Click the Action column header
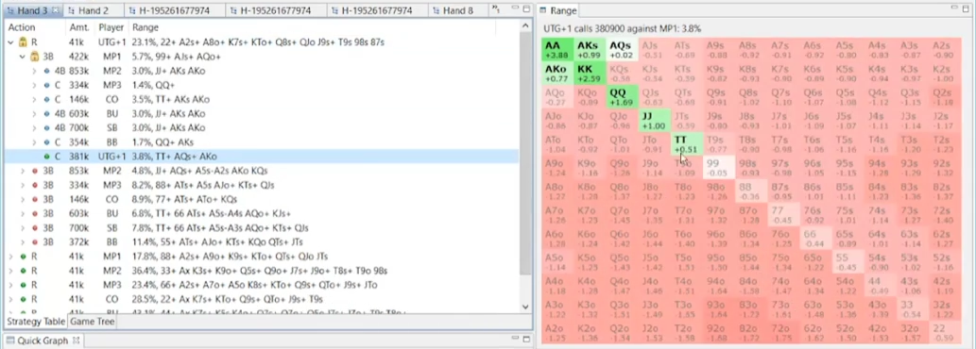976x349 pixels. tap(35, 27)
